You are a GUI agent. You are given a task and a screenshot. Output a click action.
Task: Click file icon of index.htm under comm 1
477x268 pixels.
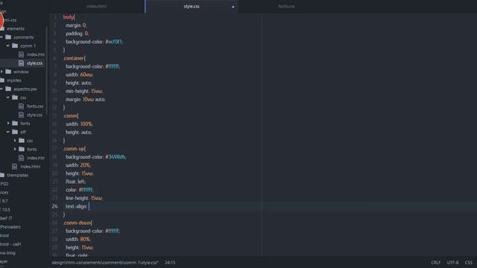[x=21, y=54]
